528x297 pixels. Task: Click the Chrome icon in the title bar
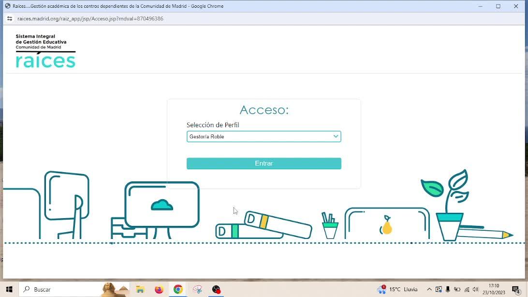(7, 6)
